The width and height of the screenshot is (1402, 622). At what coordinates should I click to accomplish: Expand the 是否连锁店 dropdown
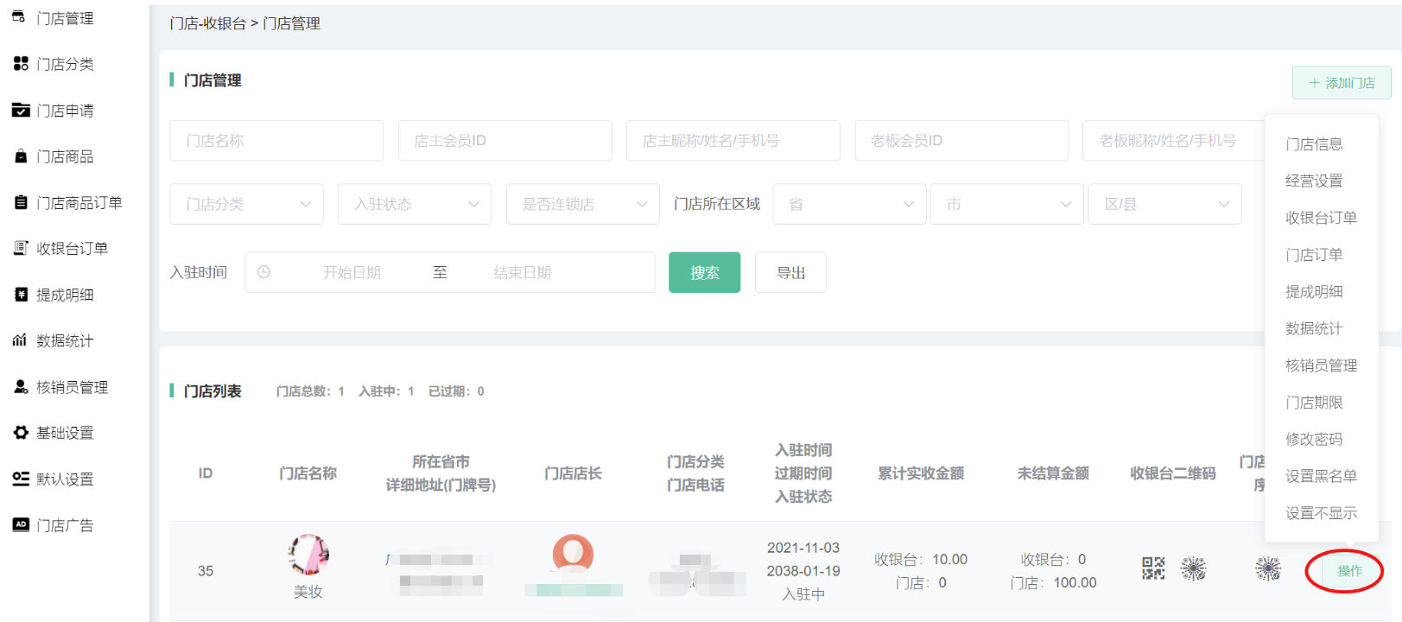583,204
